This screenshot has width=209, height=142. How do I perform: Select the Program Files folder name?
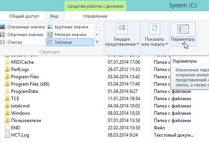tap(25, 77)
